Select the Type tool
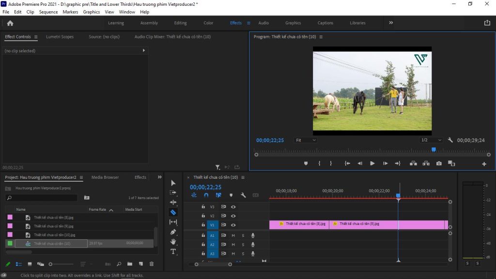The width and height of the screenshot is (496, 279). [x=173, y=251]
